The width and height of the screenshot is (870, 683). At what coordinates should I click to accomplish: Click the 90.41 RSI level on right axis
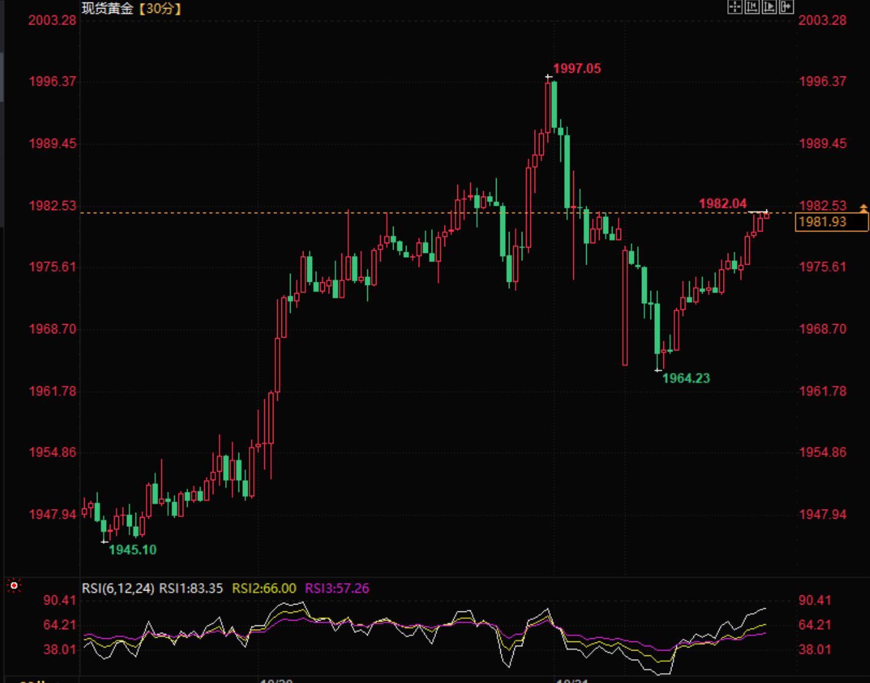815,600
